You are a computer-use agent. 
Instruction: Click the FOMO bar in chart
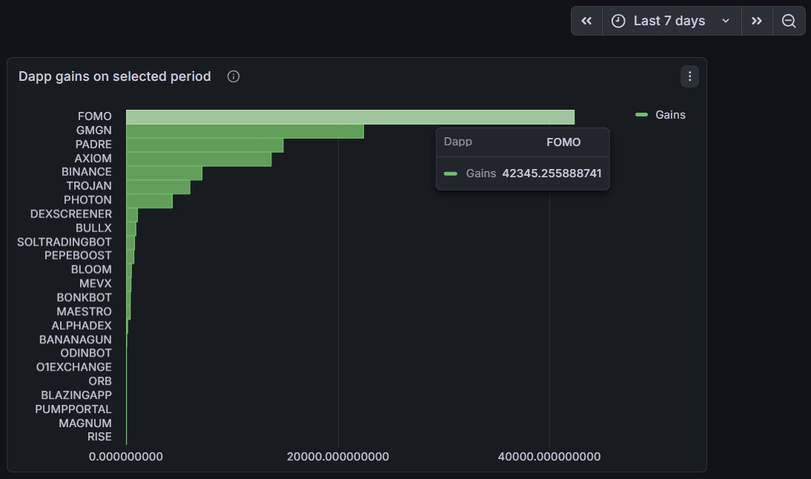tap(350, 117)
